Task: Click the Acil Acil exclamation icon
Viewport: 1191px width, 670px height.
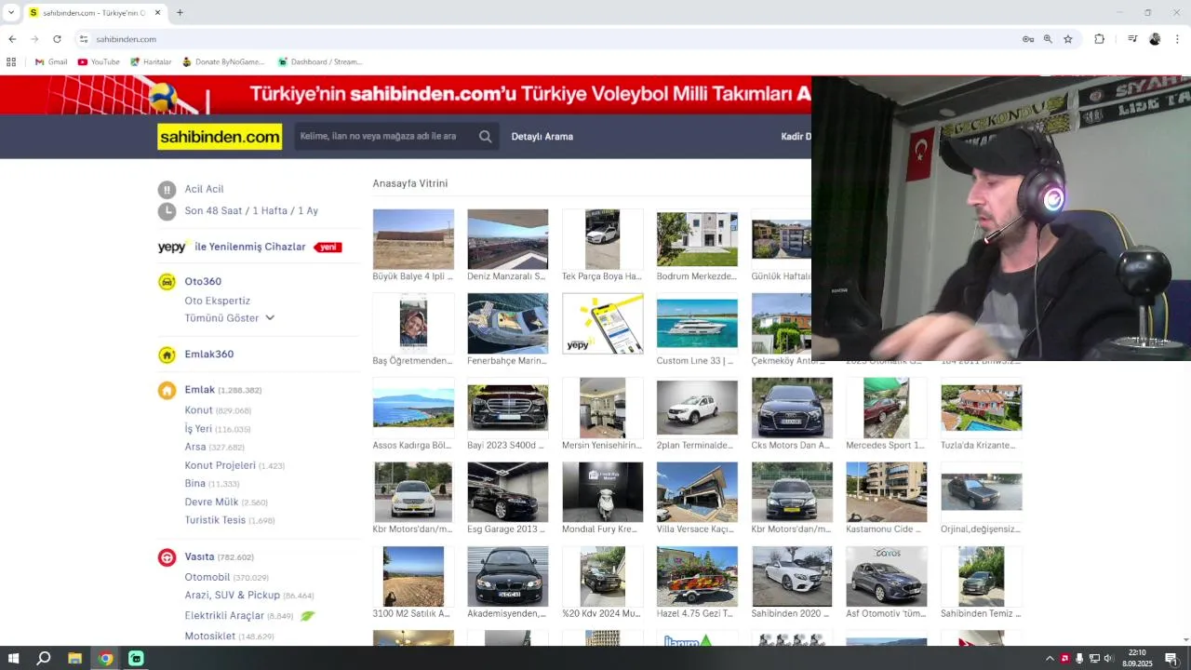Action: [x=167, y=189]
